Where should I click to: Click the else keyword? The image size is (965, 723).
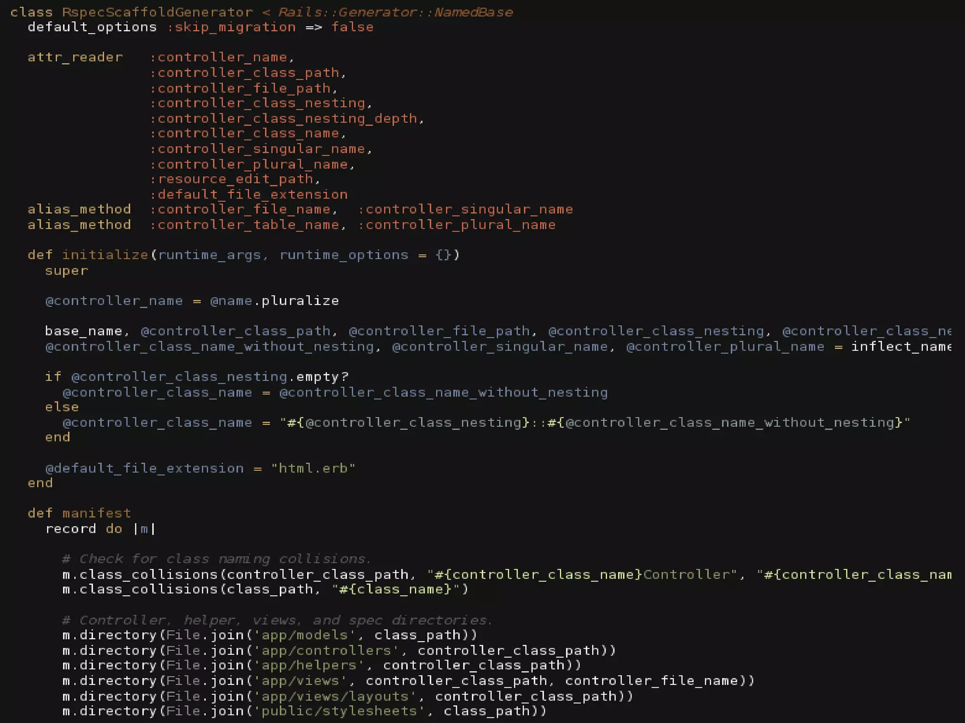62,407
